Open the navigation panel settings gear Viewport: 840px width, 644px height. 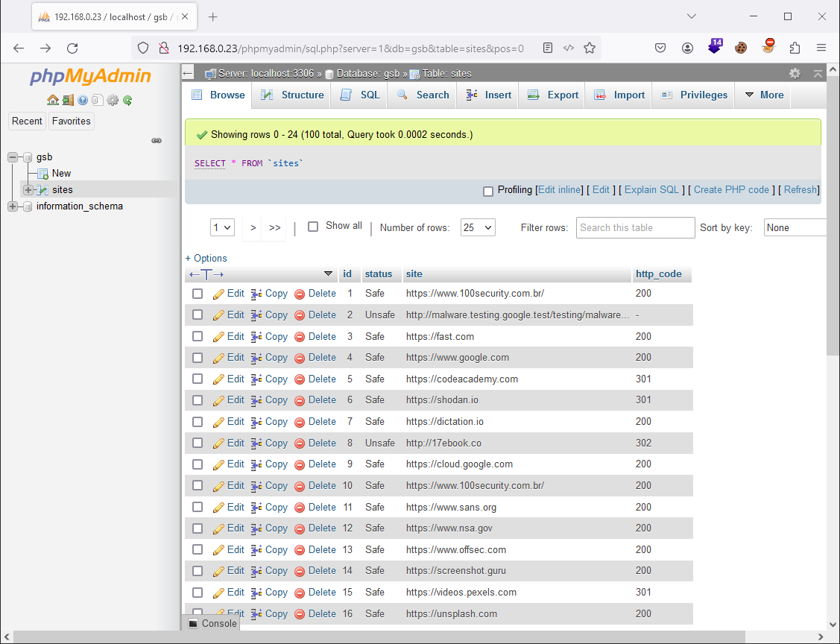tap(113, 100)
